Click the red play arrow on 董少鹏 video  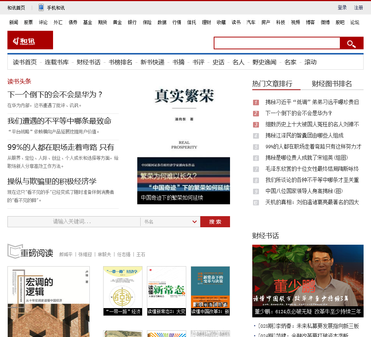pyautogui.click(x=257, y=288)
